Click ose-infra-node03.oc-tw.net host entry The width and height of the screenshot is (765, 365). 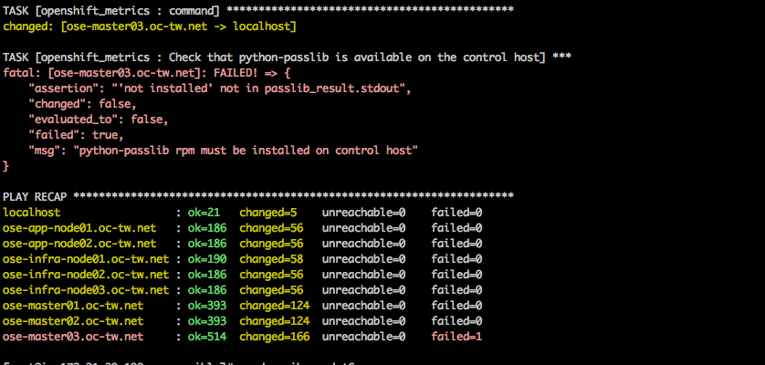pos(86,290)
